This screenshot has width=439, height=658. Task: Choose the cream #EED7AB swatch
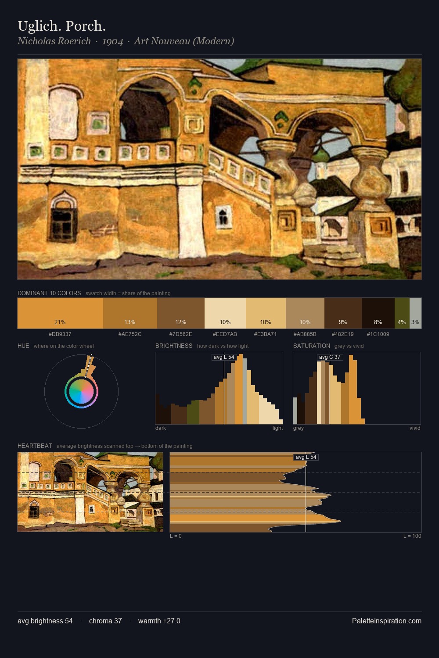point(225,313)
